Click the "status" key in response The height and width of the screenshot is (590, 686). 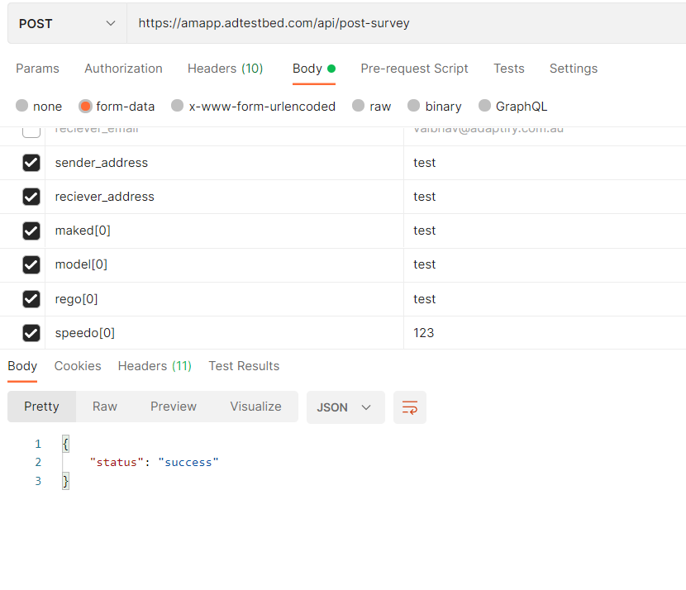click(117, 463)
